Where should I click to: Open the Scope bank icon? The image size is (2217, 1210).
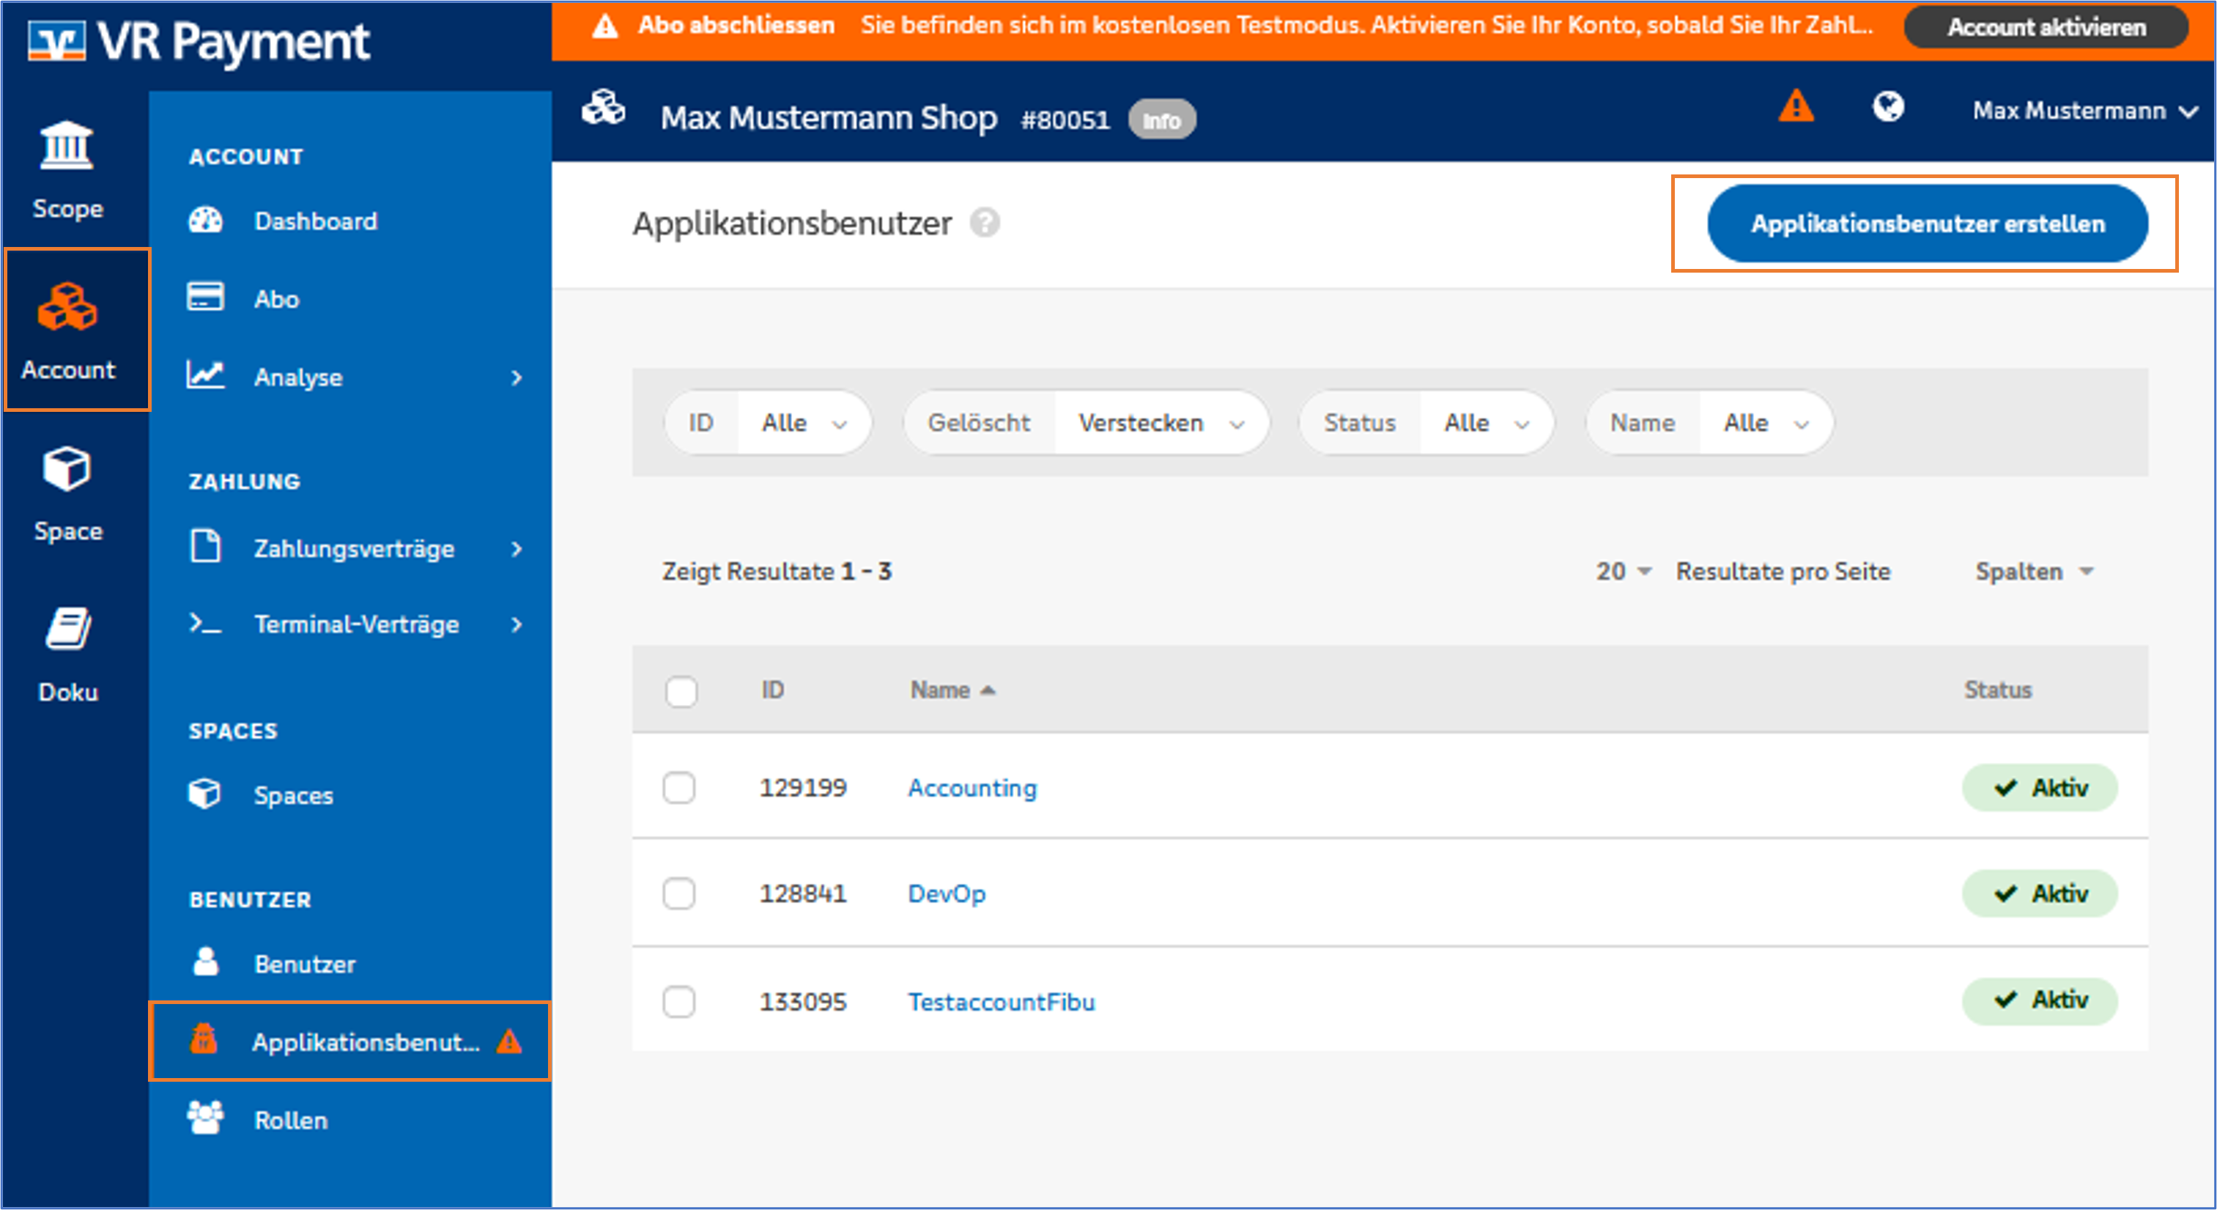(x=67, y=146)
